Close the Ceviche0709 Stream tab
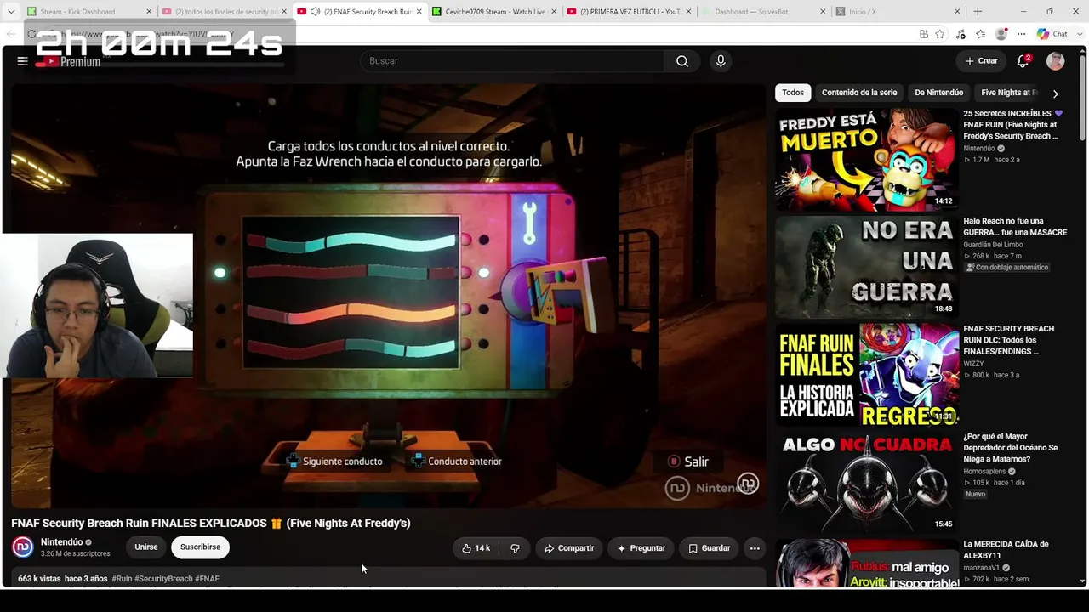 pyautogui.click(x=554, y=12)
